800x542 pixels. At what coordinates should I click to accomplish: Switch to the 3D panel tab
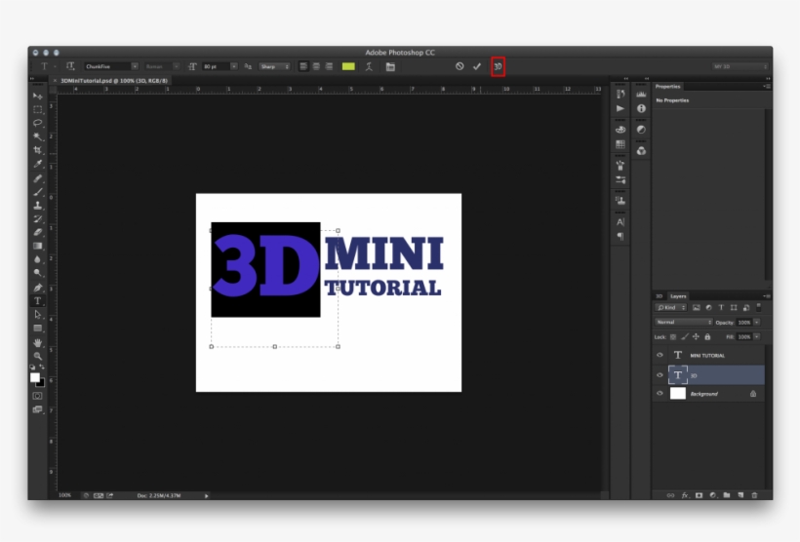[x=659, y=296]
